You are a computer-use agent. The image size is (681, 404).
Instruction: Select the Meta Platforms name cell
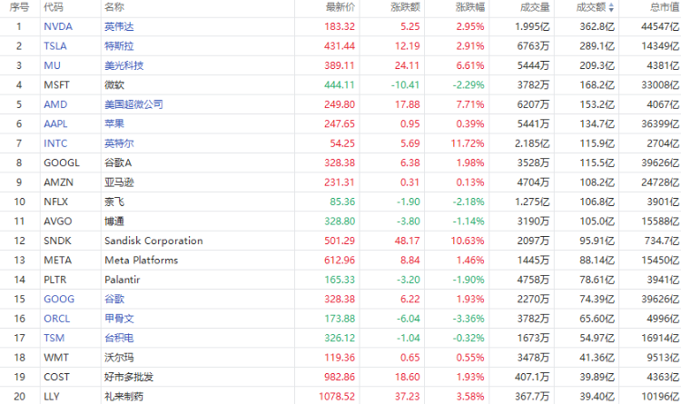click(x=141, y=261)
